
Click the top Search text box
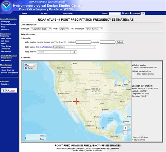pos(115,14)
